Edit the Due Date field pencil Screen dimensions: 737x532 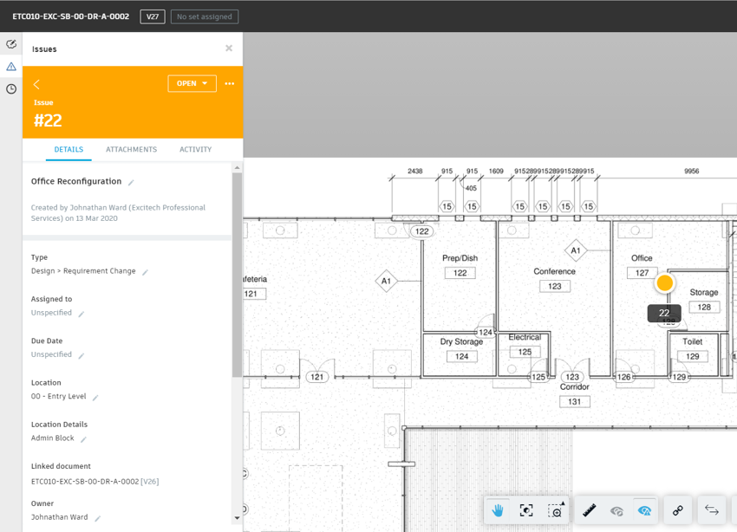pos(82,356)
